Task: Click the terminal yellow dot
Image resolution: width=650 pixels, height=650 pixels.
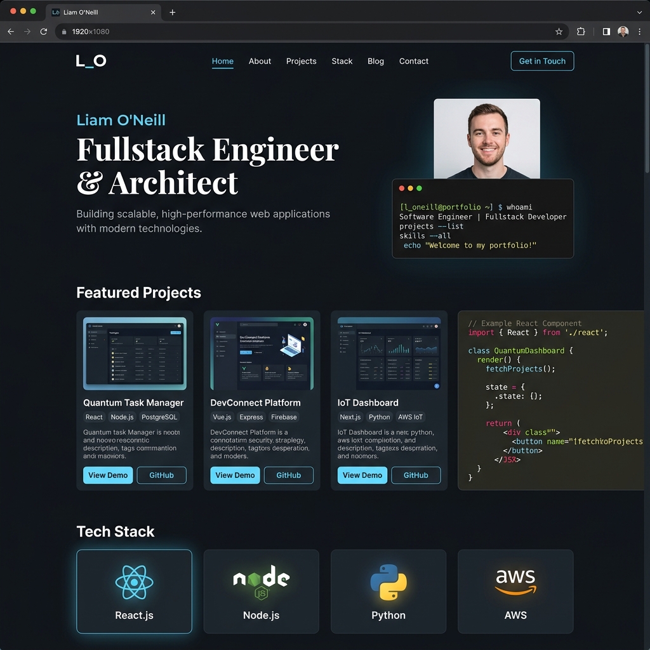Action: coord(411,188)
